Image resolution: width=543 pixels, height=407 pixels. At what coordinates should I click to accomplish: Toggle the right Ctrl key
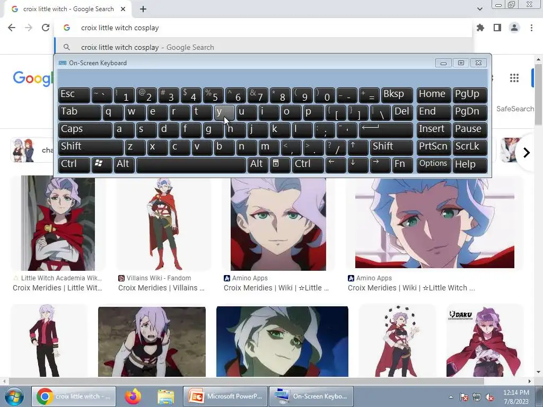[308, 165]
